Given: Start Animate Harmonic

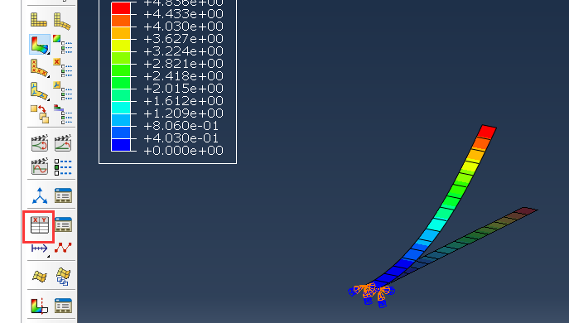Looking at the screenshot, I should pos(39,166).
